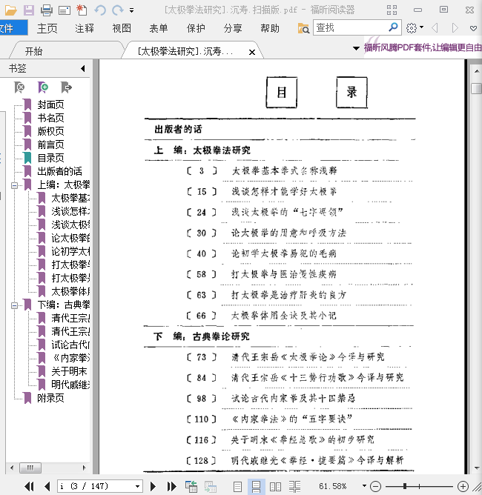Select the 版权页 bookmark
The height and width of the screenshot is (495, 482).
click(50, 131)
